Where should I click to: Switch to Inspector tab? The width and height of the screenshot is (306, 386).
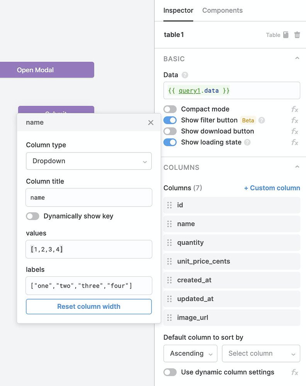178,10
